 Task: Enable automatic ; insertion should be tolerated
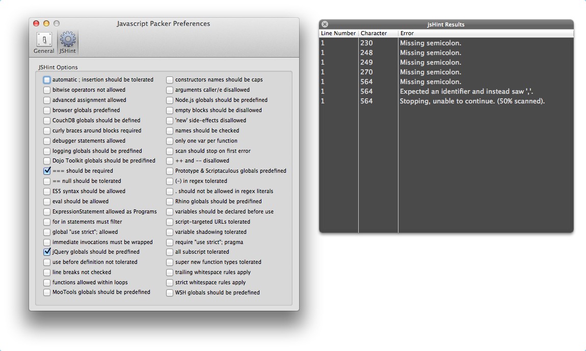point(47,80)
